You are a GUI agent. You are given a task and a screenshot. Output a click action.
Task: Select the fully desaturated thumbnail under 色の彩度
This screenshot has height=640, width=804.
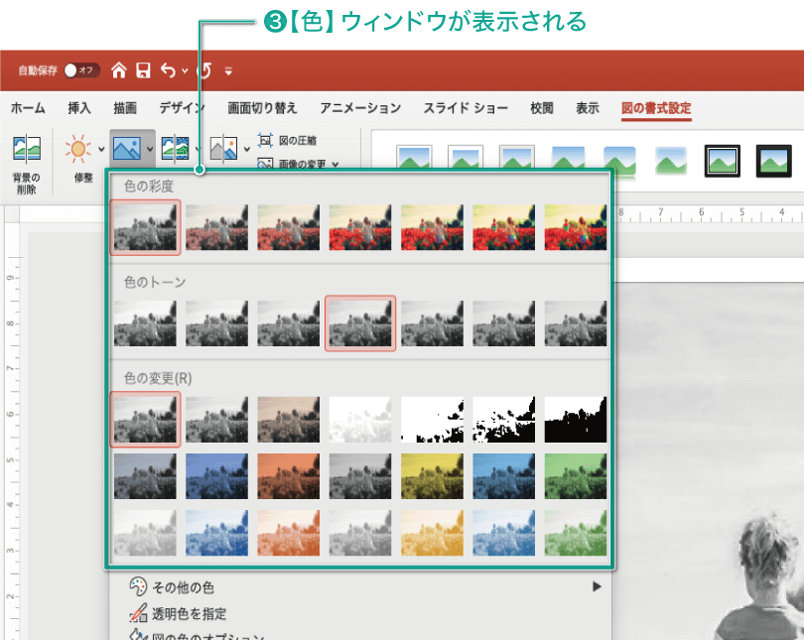(145, 227)
